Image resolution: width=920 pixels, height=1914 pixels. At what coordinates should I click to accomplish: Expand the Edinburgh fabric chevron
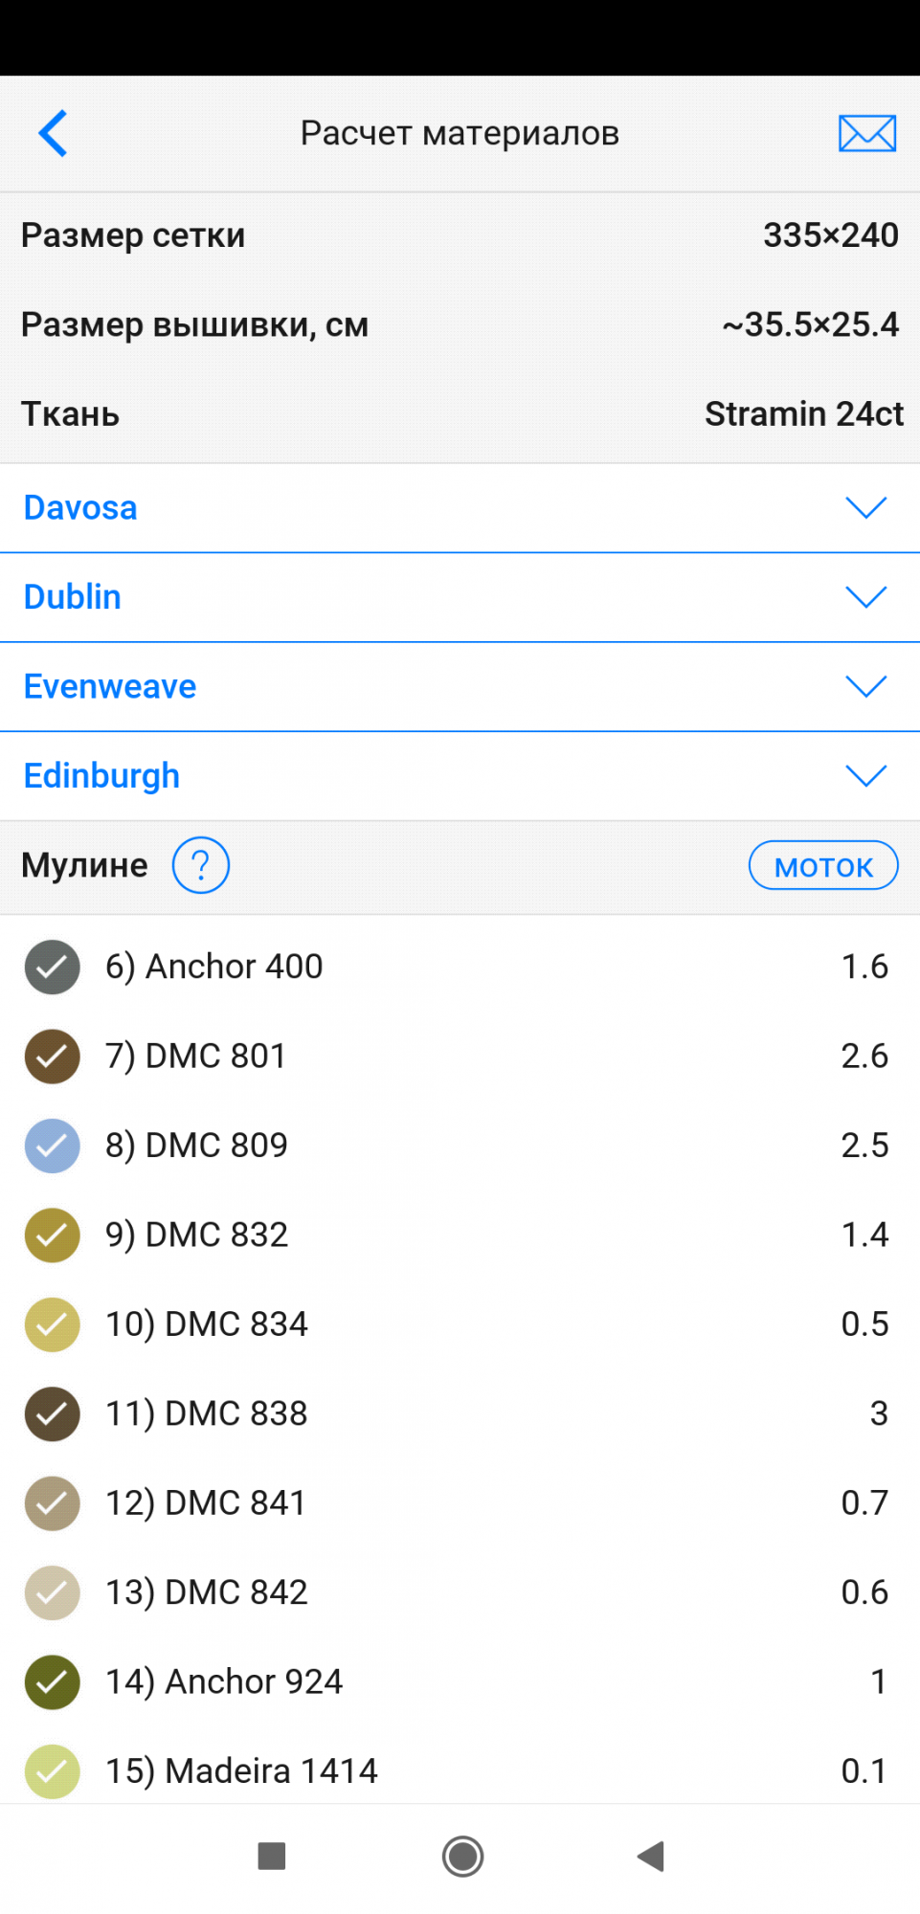pos(865,775)
